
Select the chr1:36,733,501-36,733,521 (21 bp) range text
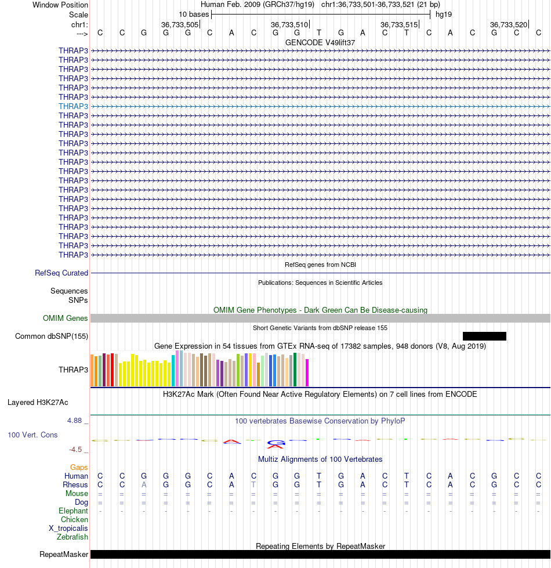click(380, 5)
